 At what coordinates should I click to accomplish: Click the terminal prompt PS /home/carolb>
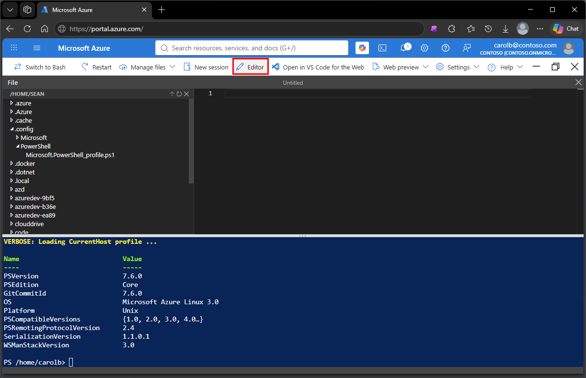[34, 362]
